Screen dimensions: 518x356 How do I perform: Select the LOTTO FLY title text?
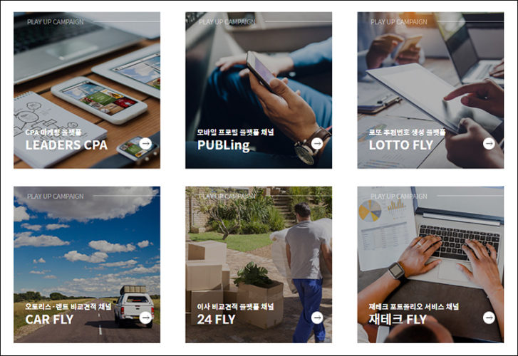pos(400,145)
